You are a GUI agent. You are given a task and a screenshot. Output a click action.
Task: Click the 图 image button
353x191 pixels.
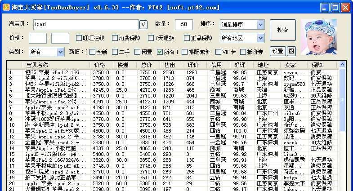291,51
